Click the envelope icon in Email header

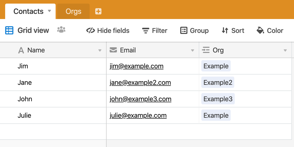(x=113, y=50)
